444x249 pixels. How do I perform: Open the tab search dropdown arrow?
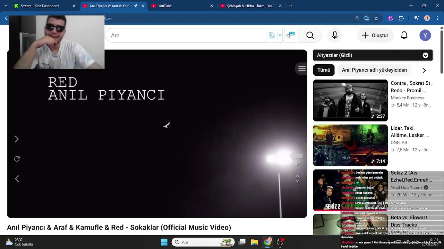pos(7,6)
